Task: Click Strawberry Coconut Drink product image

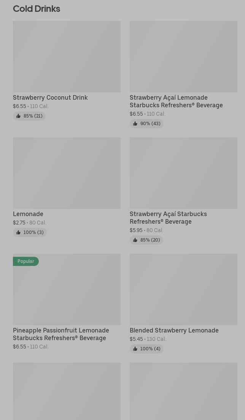Action: pyautogui.click(x=67, y=56)
